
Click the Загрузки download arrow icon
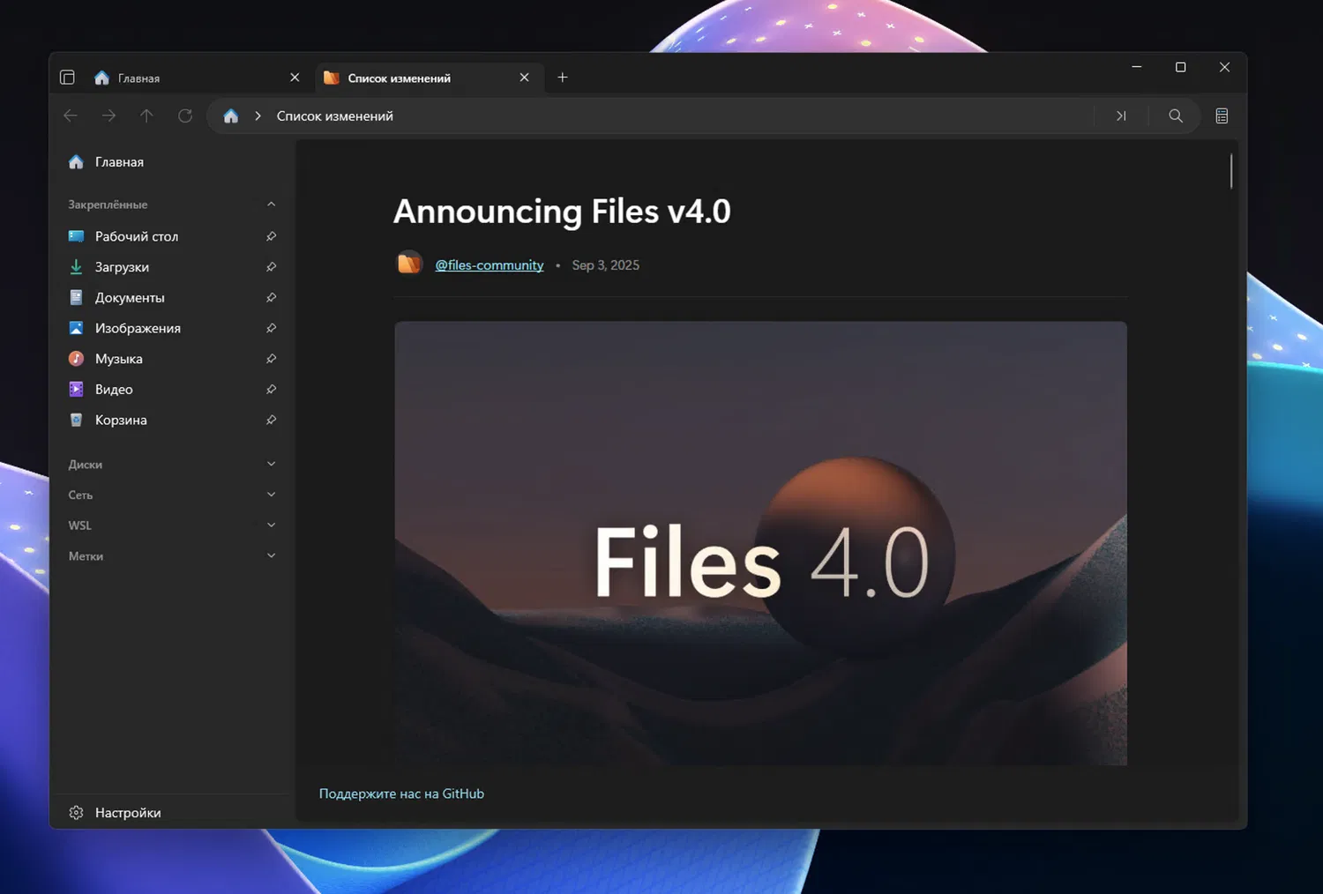tap(77, 266)
